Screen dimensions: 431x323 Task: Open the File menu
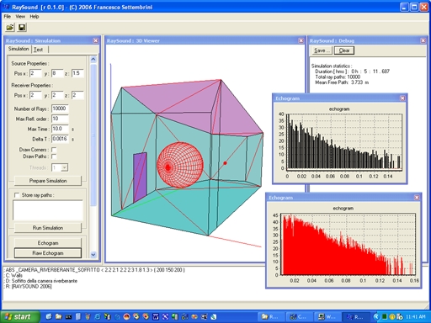click(7, 17)
